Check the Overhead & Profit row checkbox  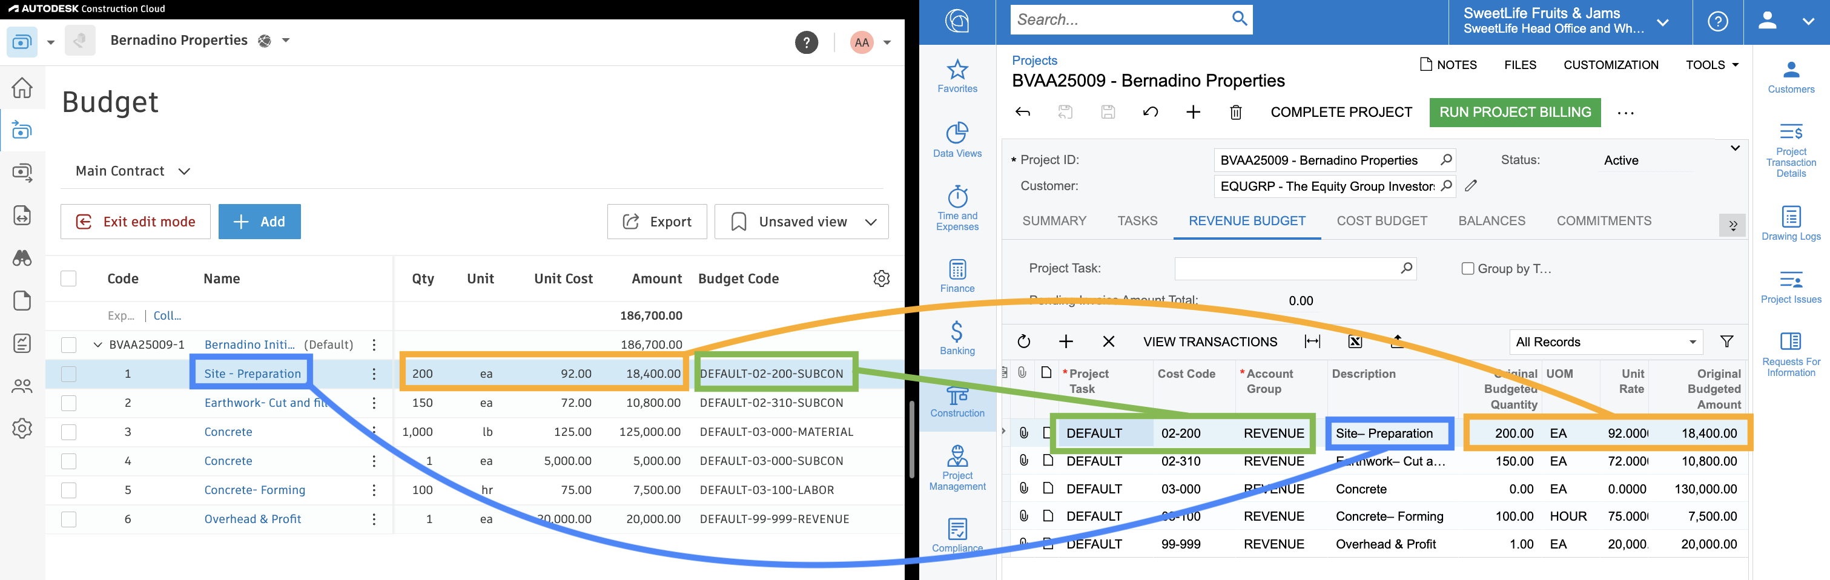point(68,519)
